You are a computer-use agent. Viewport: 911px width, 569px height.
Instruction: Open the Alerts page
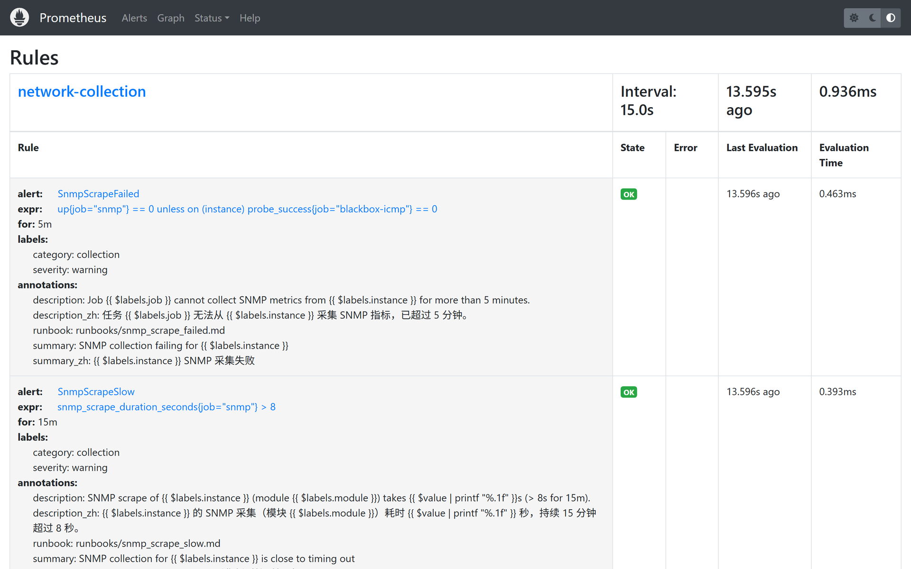pos(134,18)
